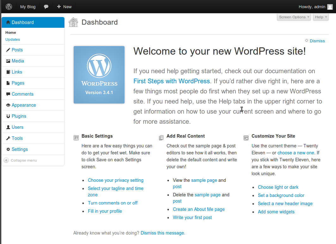Click post link under Delete the sample page
The height and width of the screenshot is (244, 336).
(177, 201)
